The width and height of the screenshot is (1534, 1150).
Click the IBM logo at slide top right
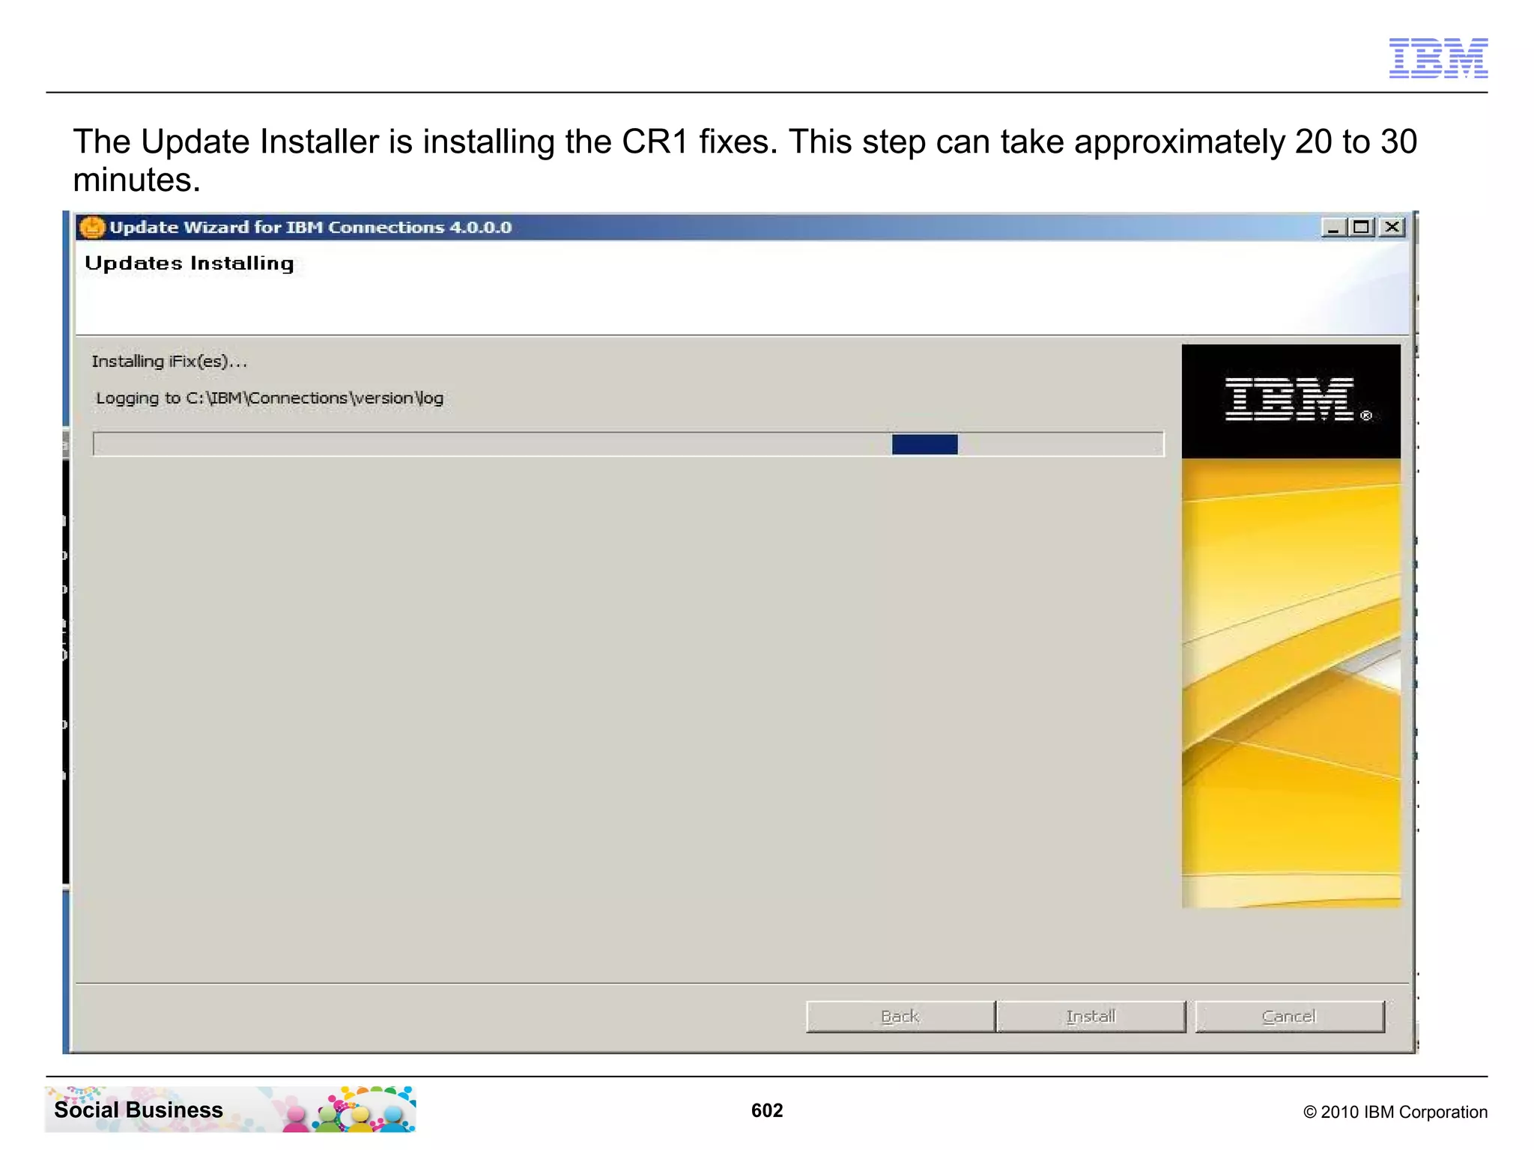(x=1438, y=58)
